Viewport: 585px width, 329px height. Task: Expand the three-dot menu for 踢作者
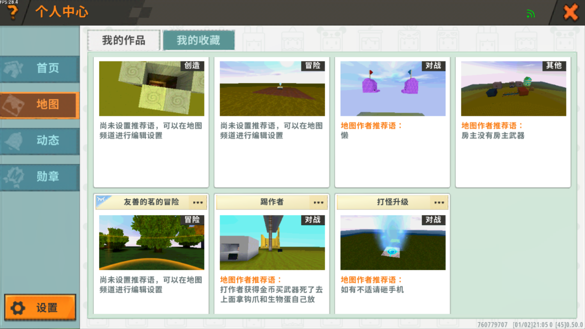click(318, 203)
